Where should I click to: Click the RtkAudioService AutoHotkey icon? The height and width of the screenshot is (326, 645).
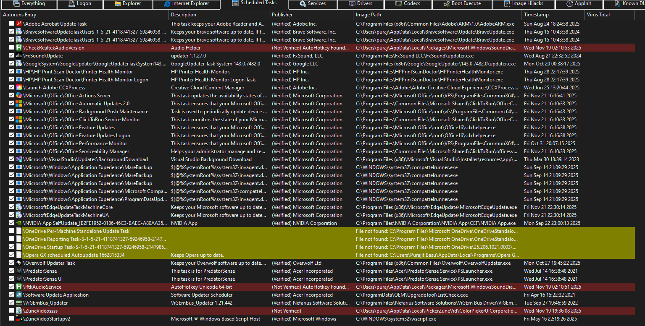coord(19,287)
